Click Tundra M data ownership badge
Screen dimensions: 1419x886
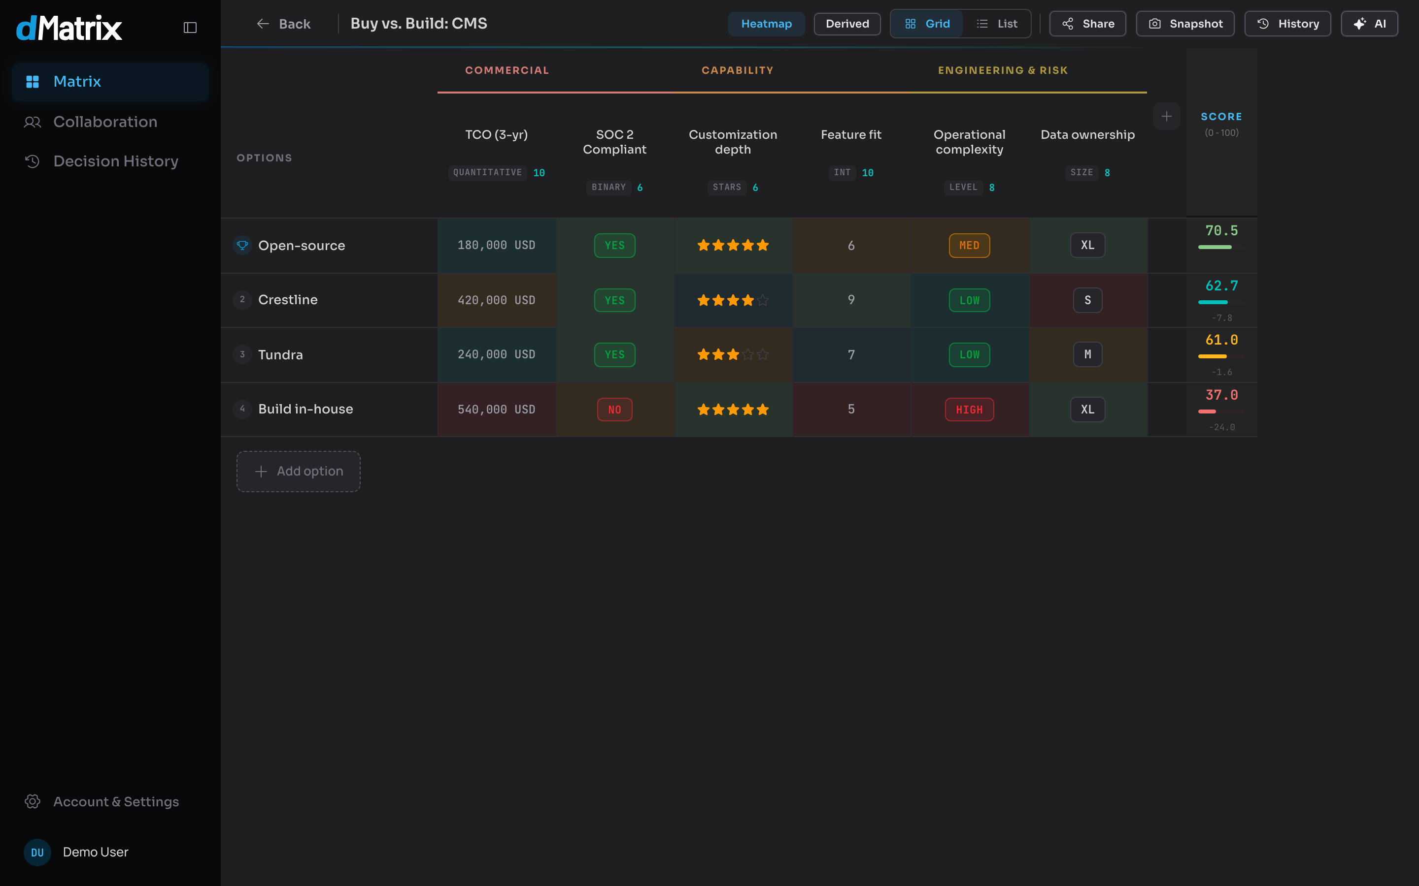click(x=1088, y=354)
